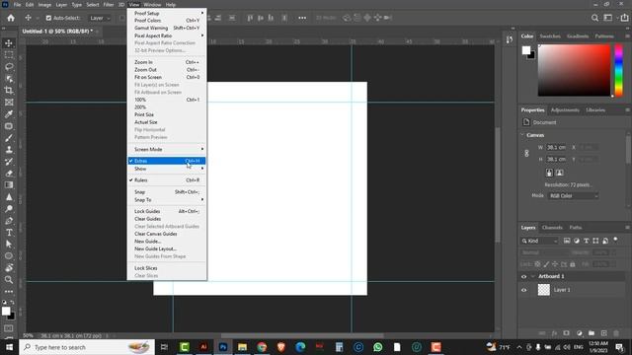Select the Brush tool
632x355 pixels.
pyautogui.click(x=9, y=138)
